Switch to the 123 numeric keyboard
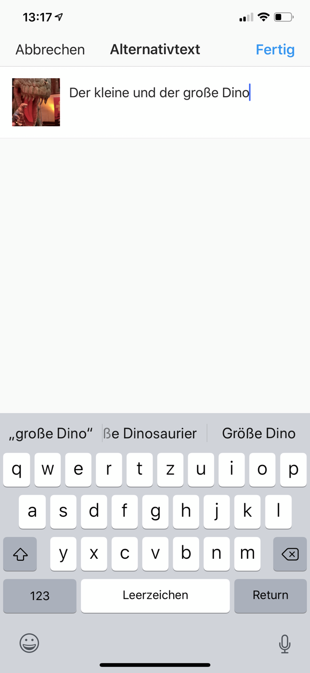This screenshot has height=673, width=310. (x=39, y=595)
